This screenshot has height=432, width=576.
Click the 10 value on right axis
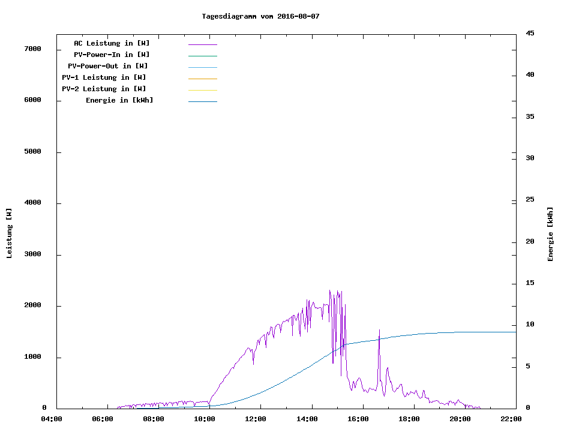[x=530, y=325]
